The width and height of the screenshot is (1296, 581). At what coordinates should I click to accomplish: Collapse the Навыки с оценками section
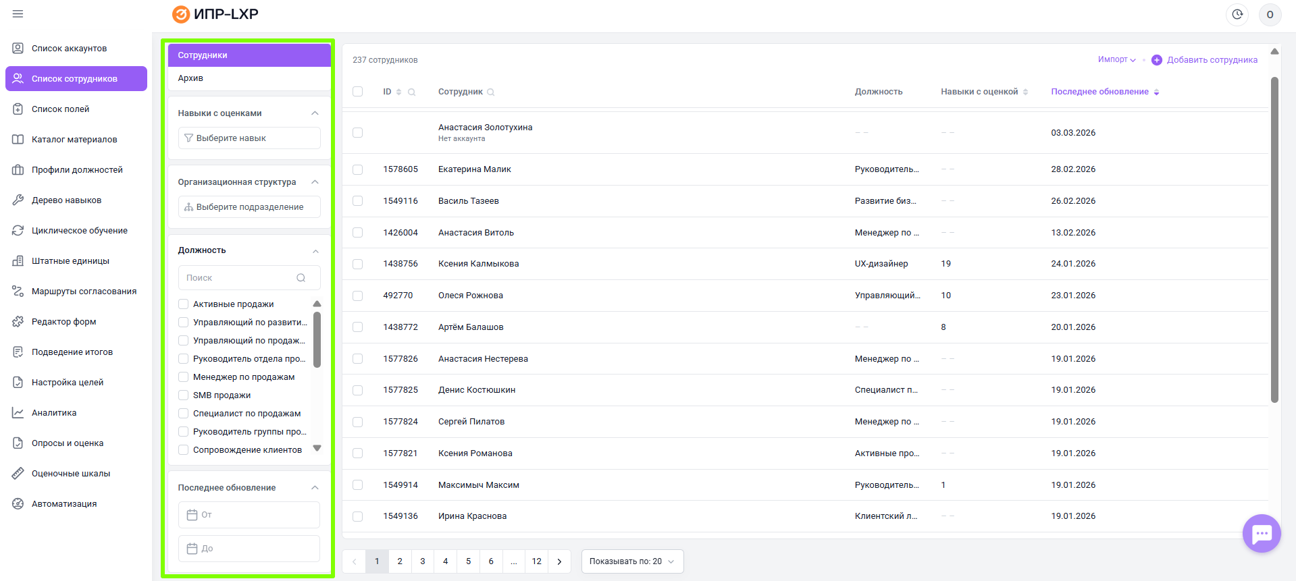click(x=315, y=113)
